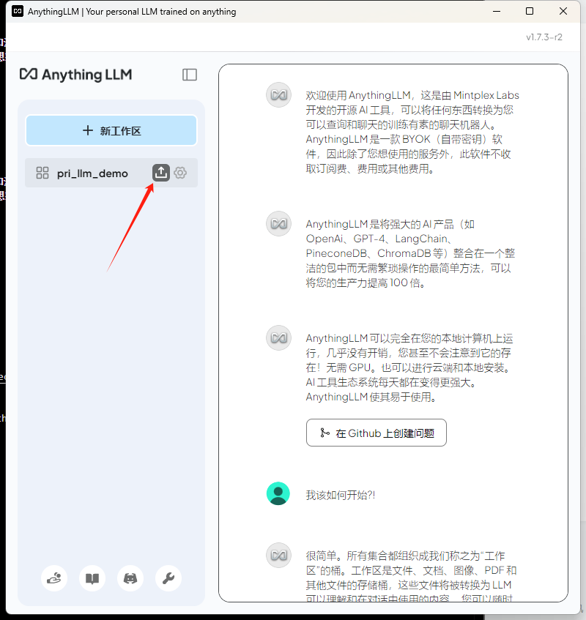The image size is (586, 620).
Task: Open the support hand-heart icon in footer
Action: (54, 578)
